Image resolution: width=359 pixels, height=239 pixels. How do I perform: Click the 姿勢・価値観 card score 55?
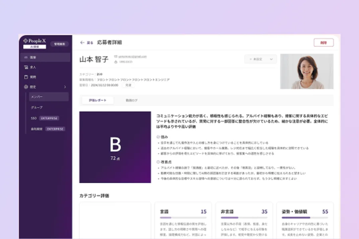click(x=325, y=212)
